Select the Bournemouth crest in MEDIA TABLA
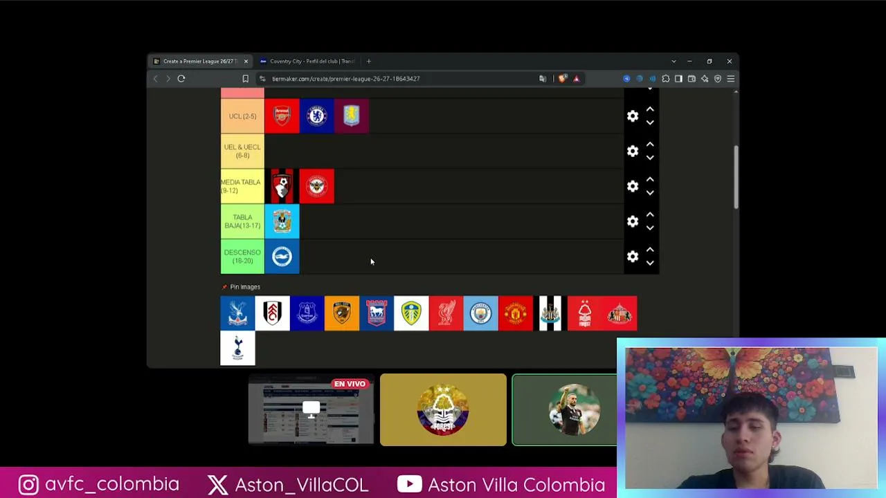Viewport: 886px width, 498px height. click(x=282, y=186)
